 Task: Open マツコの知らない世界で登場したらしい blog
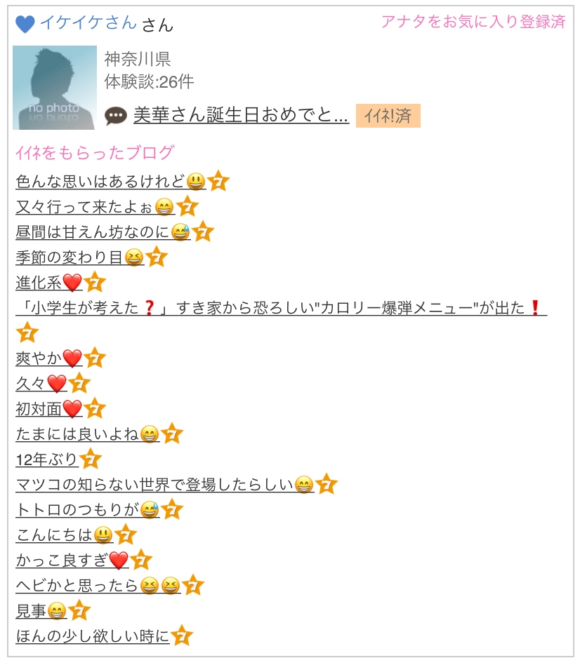point(164,485)
